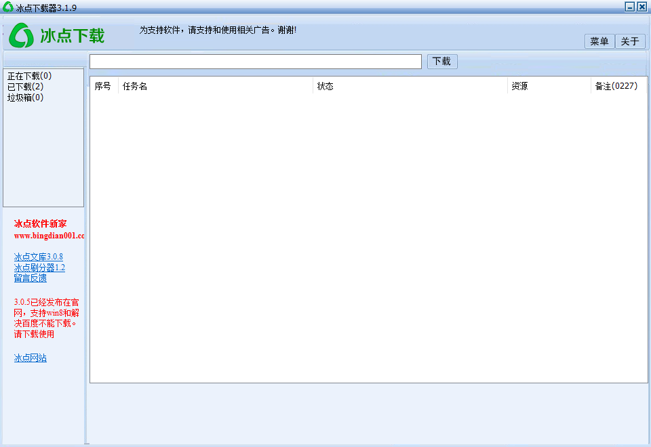
Task: Click the 3.0.5已经发布在官网 notice text
Action: 46,318
